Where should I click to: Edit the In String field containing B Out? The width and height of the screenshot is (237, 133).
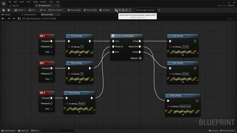click(185, 74)
